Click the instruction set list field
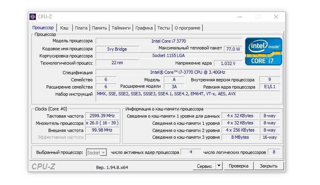This screenshot has height=185, width=320. tap(188, 96)
